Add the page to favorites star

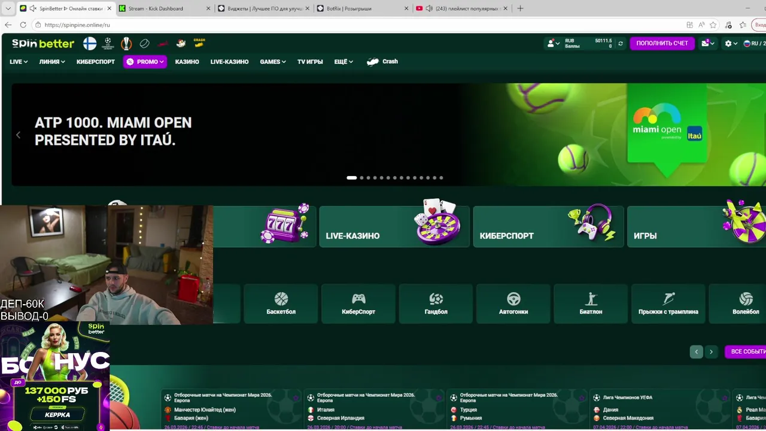pyautogui.click(x=713, y=25)
